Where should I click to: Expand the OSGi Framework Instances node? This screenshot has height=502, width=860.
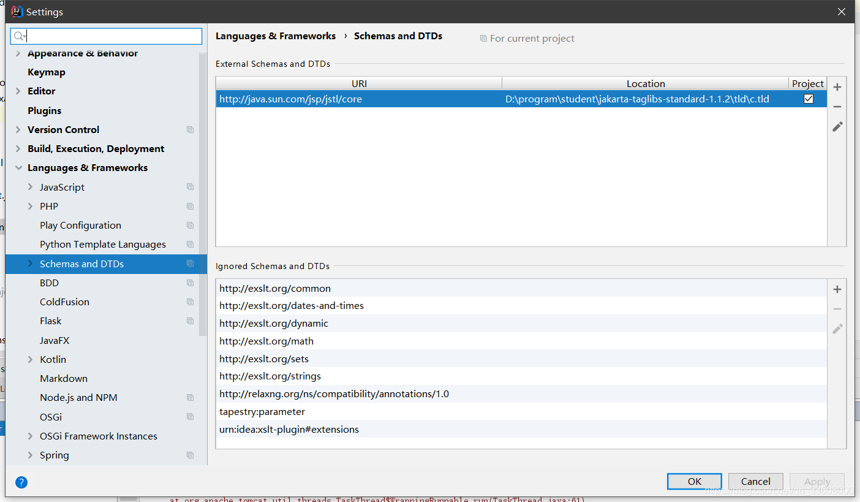(30, 436)
